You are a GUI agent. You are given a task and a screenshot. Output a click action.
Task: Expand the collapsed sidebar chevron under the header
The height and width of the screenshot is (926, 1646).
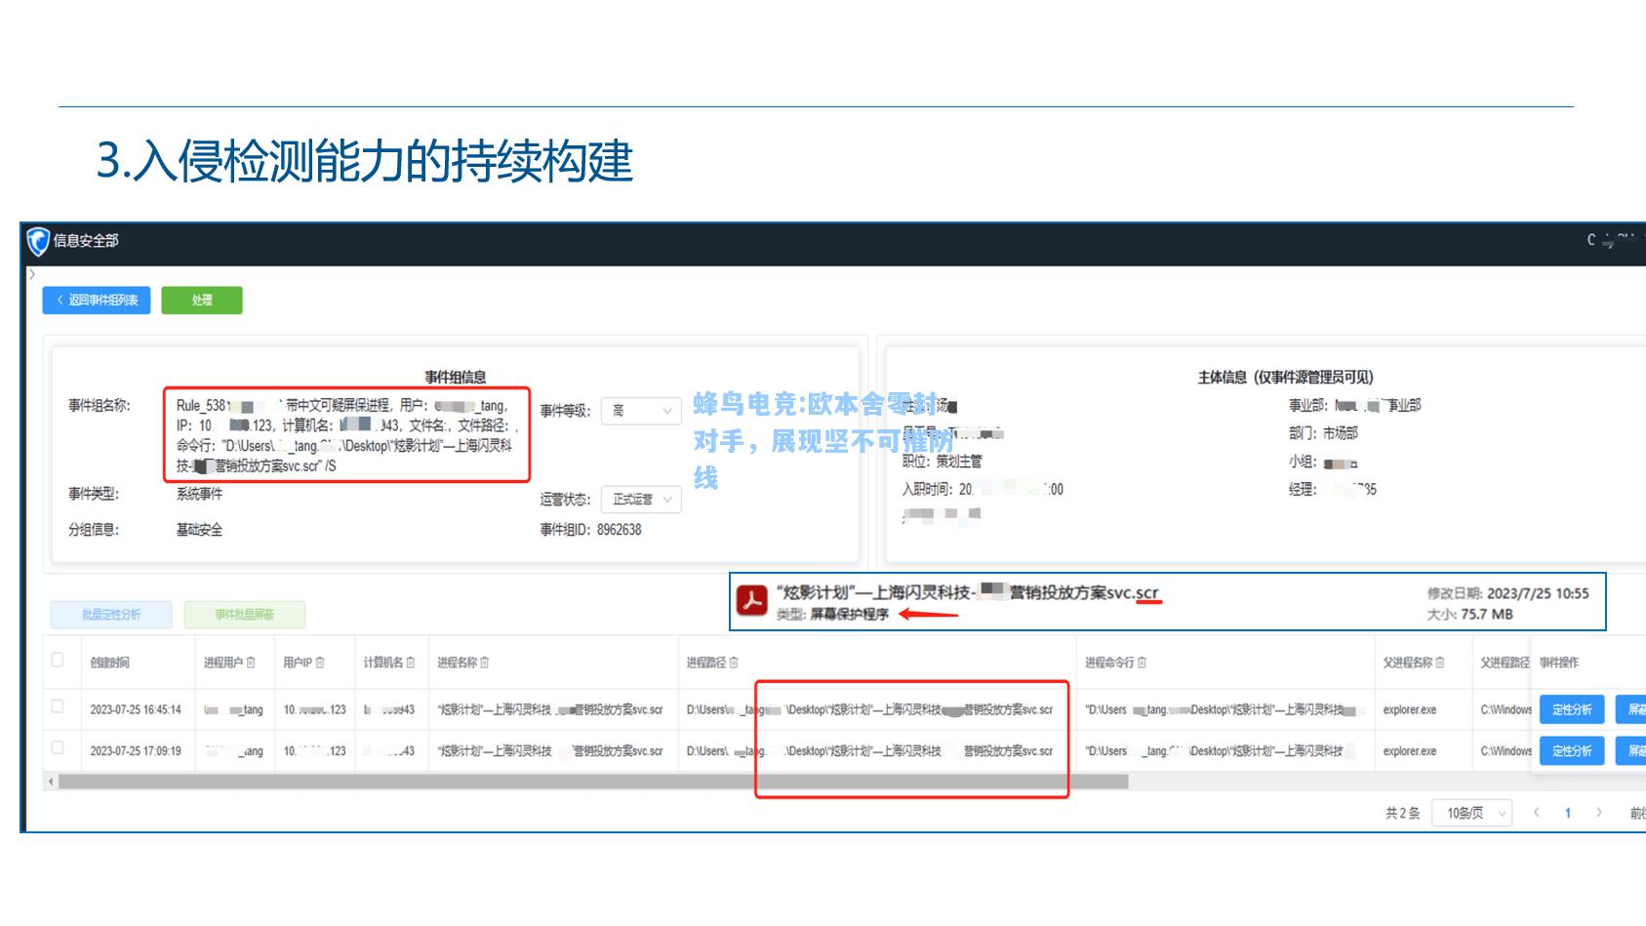point(31,275)
